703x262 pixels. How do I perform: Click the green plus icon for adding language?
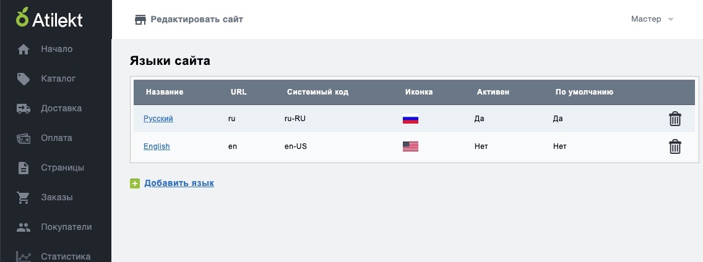135,183
